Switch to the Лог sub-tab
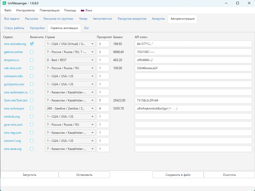This screenshot has height=191, width=255. pyautogui.click(x=86, y=28)
